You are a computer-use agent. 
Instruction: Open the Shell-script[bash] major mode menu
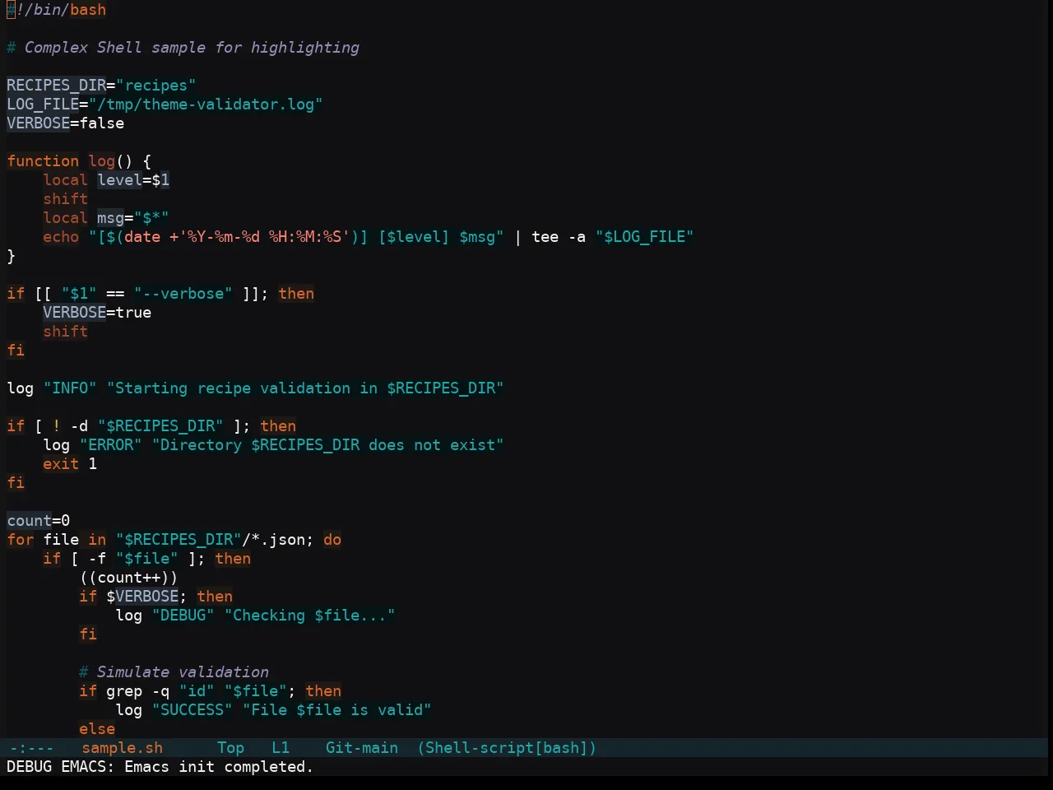click(507, 748)
